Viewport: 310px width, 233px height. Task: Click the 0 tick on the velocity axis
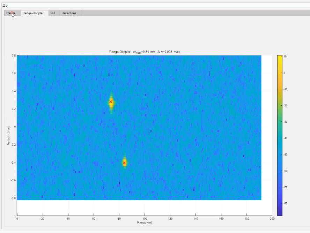click(x=15, y=127)
